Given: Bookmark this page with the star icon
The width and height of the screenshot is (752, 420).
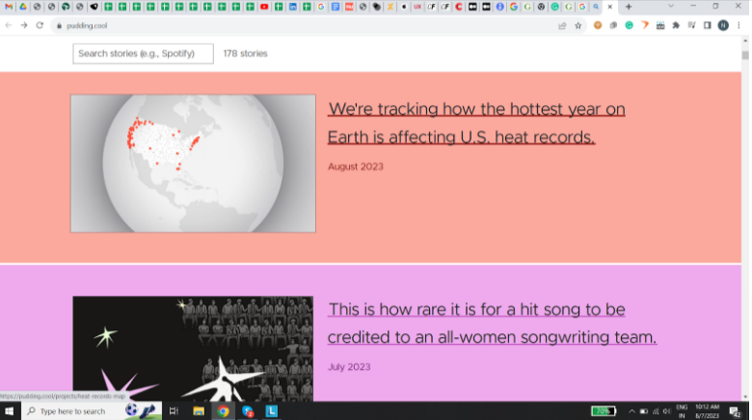Looking at the screenshot, I should tap(577, 26).
